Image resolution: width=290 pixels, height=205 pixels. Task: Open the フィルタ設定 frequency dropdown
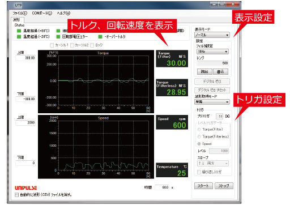212,52
